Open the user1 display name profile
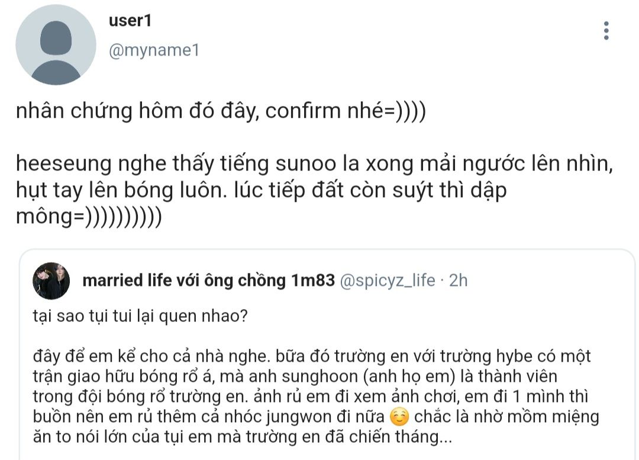 tap(131, 21)
